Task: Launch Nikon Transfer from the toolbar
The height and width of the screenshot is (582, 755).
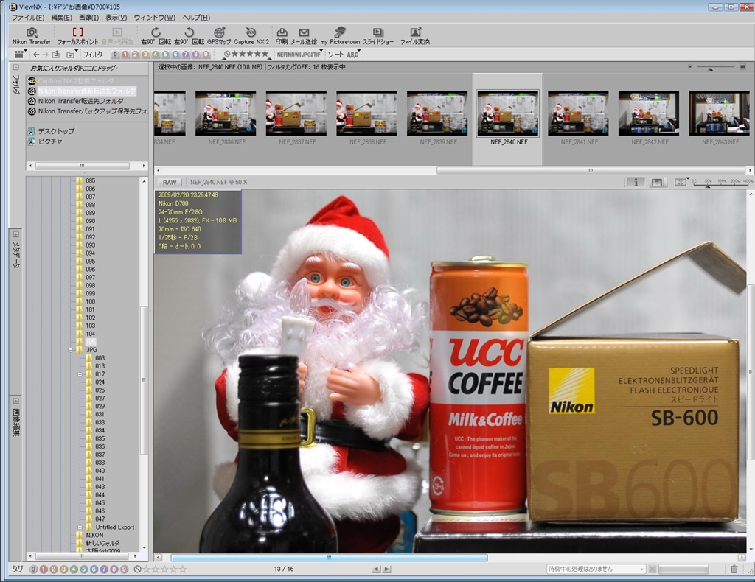Action: [31, 36]
